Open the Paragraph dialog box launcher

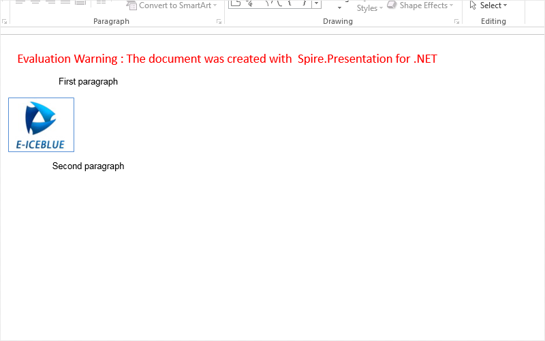219,22
